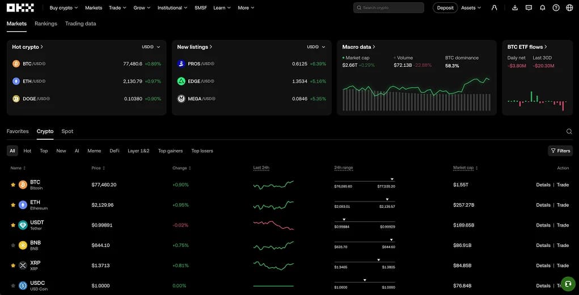Unfavorite BTC with its star

[x=13, y=185]
